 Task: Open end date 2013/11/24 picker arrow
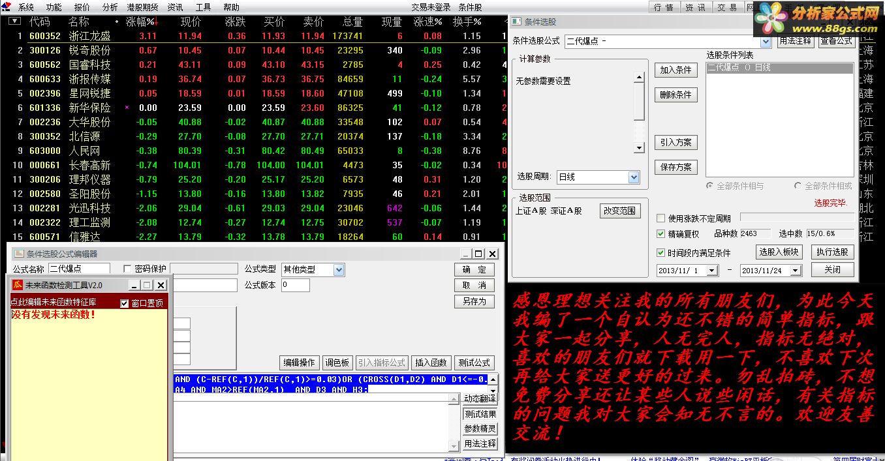(x=796, y=271)
